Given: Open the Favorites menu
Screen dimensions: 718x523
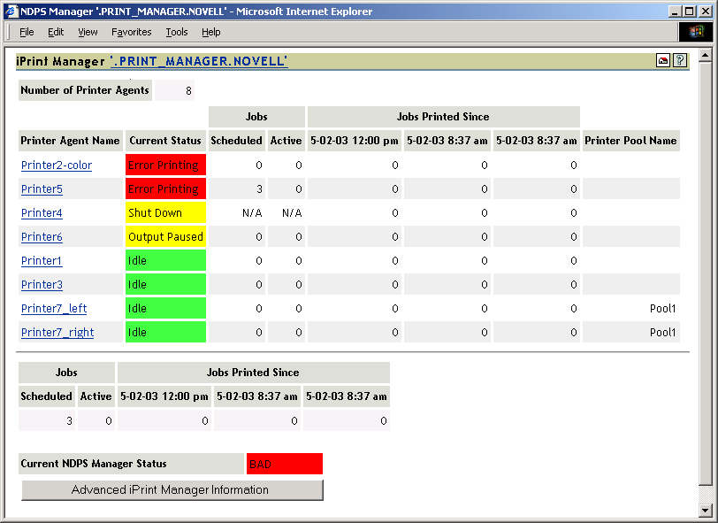Looking at the screenshot, I should (131, 32).
